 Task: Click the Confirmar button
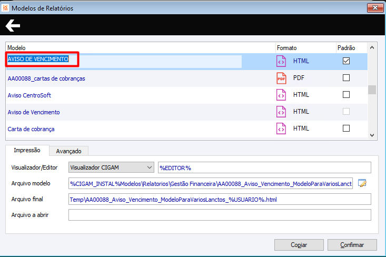tap(352, 245)
